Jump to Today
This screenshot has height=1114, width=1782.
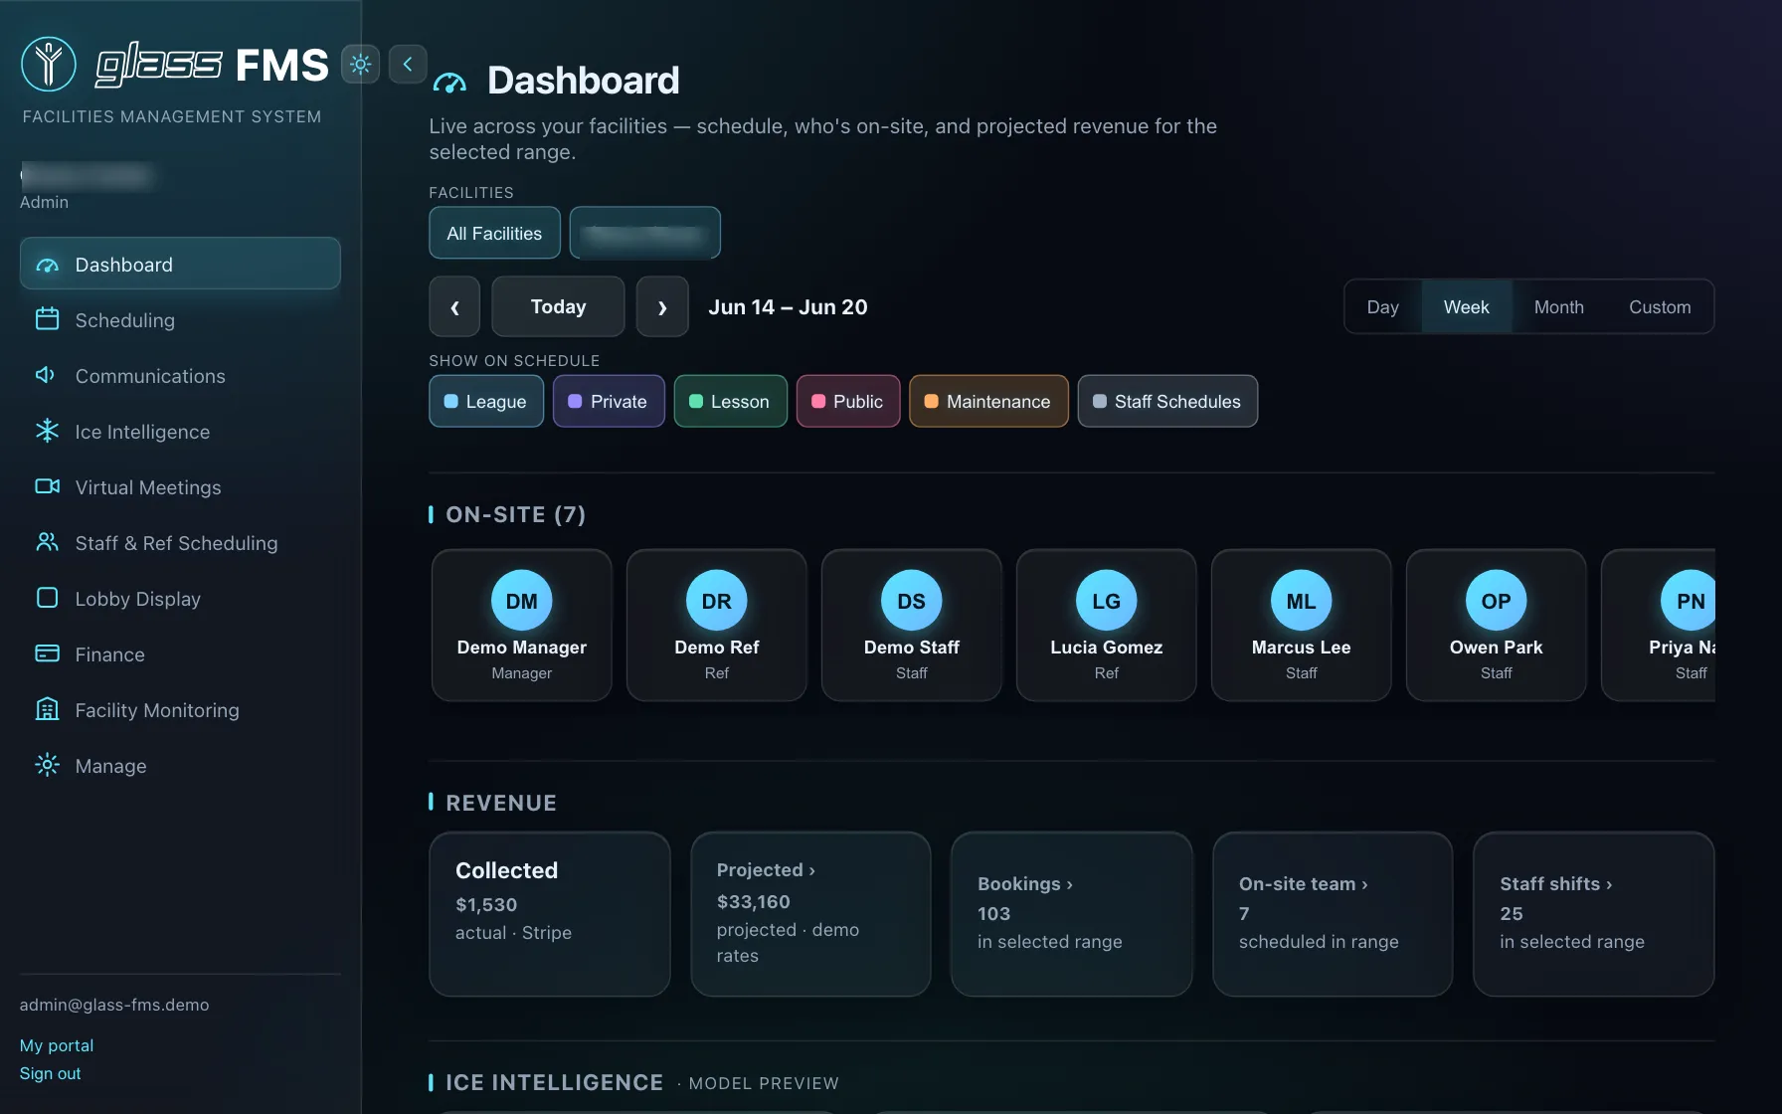pos(558,306)
